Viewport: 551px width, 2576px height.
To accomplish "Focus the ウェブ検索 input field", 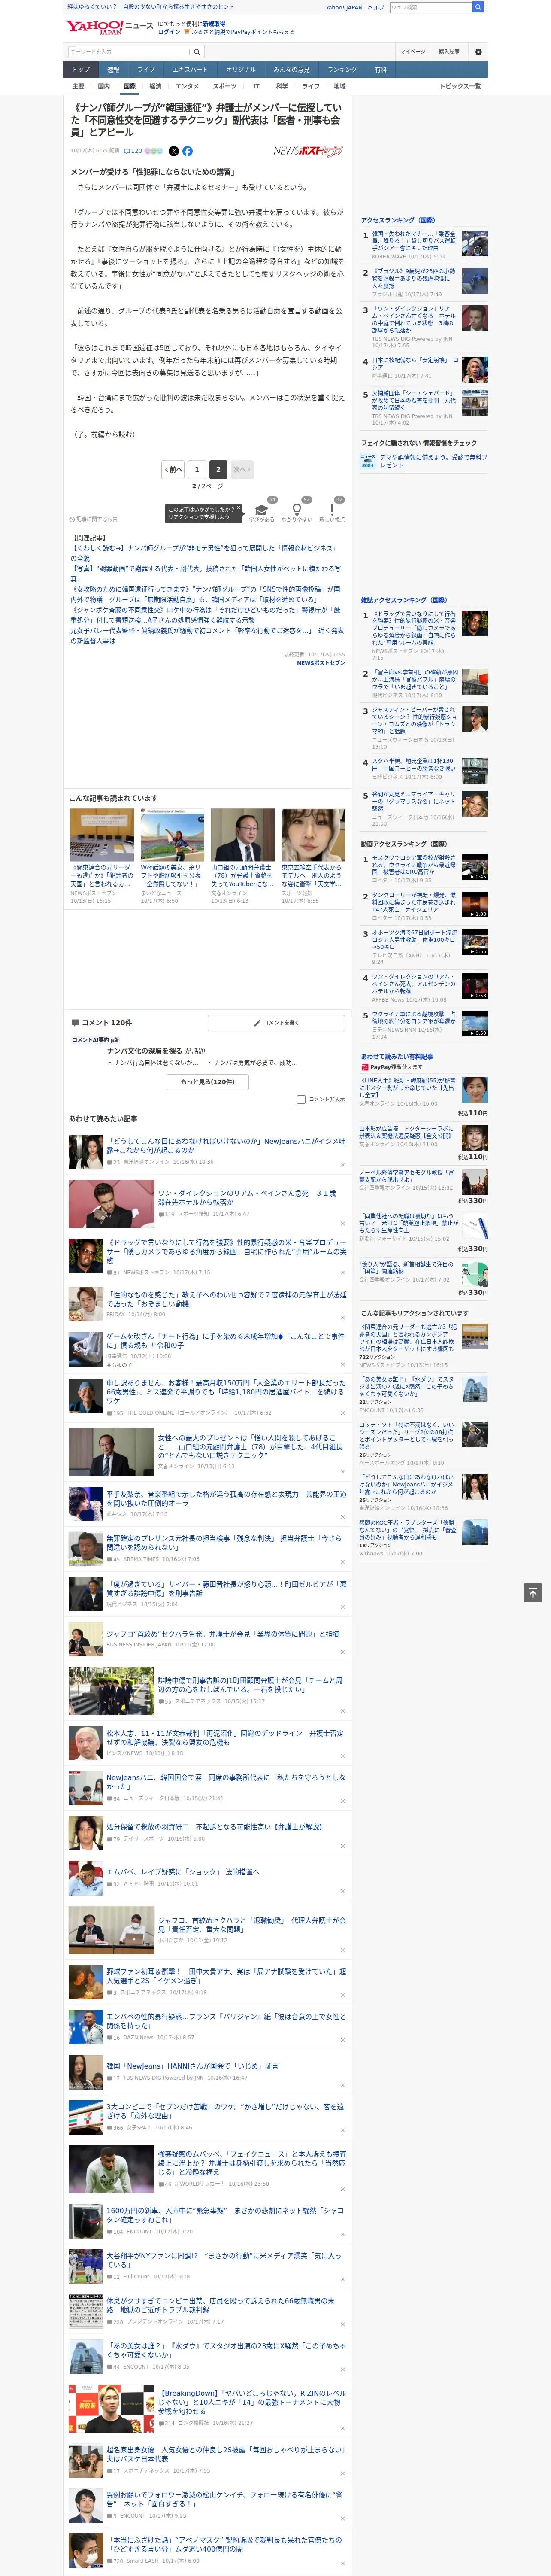I will (x=431, y=7).
